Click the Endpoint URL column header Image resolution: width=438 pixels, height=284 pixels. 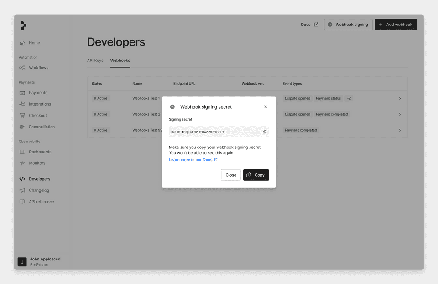[184, 84]
